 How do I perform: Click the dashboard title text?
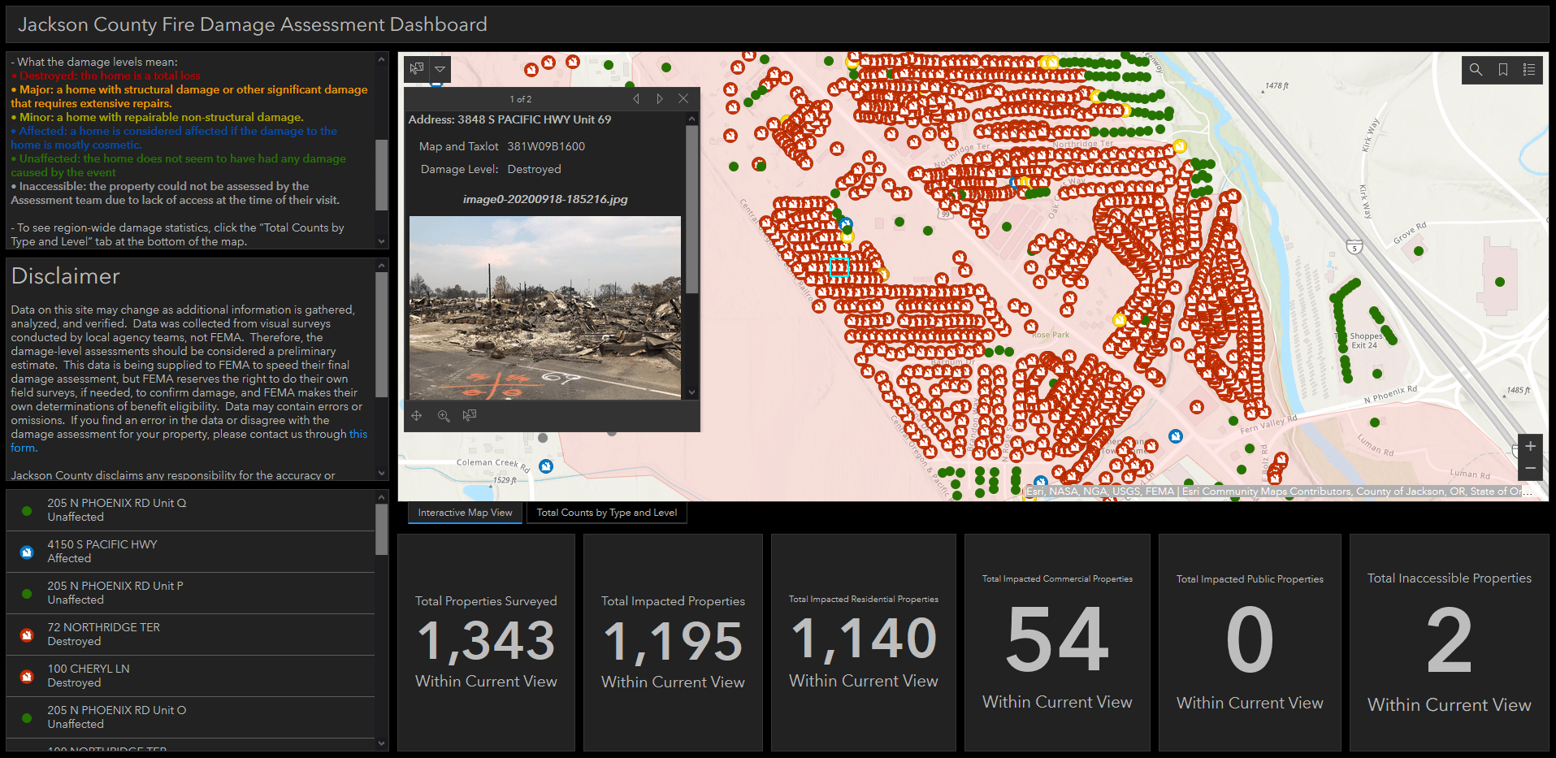(x=253, y=24)
